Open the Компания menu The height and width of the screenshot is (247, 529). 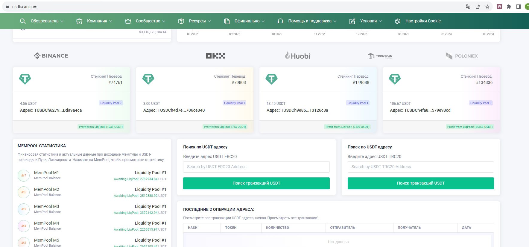click(x=97, y=21)
